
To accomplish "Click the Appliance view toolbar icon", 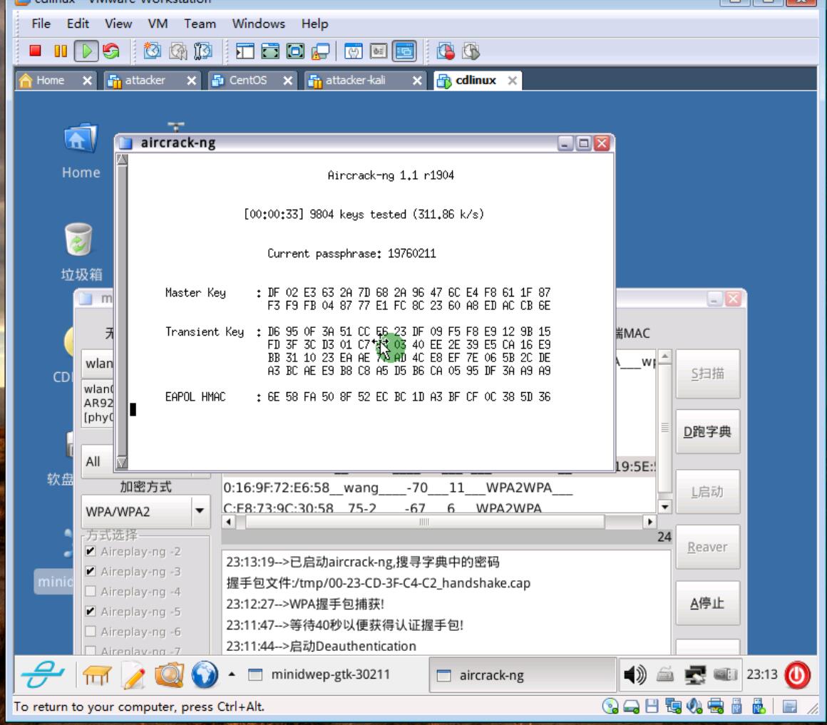I will pyautogui.click(x=379, y=51).
